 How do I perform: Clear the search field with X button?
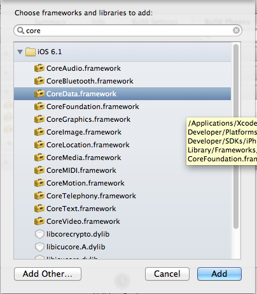click(236, 31)
